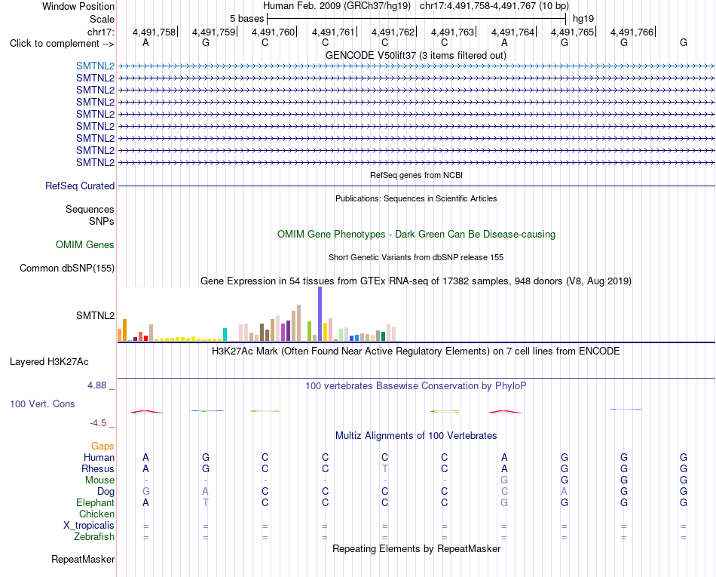The image size is (716, 577).
Task: Click the X_tropicalis species label
Action: pyautogui.click(x=89, y=526)
